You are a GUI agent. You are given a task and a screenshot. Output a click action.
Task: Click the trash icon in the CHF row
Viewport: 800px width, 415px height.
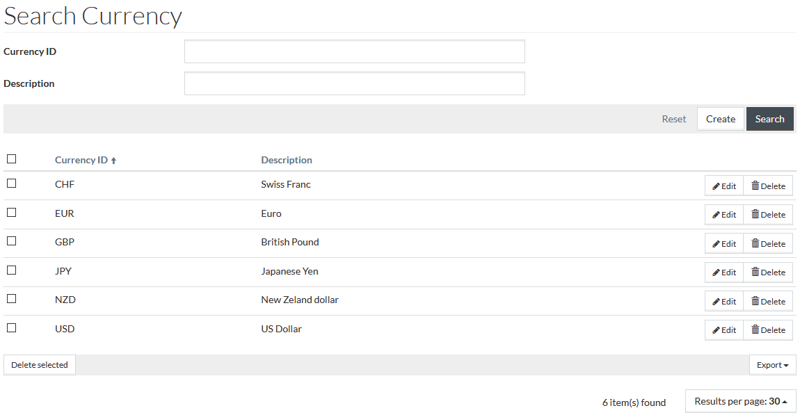pos(755,186)
